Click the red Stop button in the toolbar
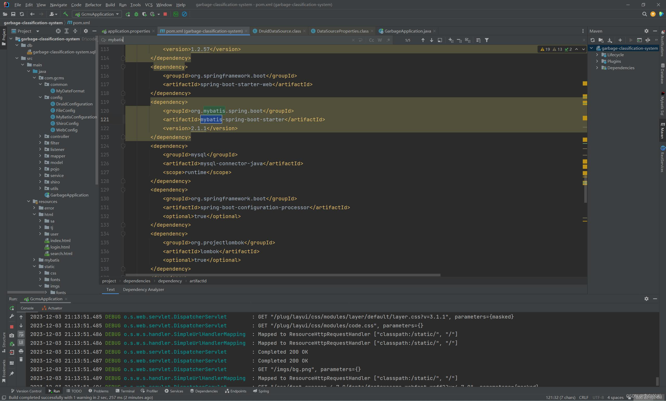The image size is (666, 401). pyautogui.click(x=165, y=14)
